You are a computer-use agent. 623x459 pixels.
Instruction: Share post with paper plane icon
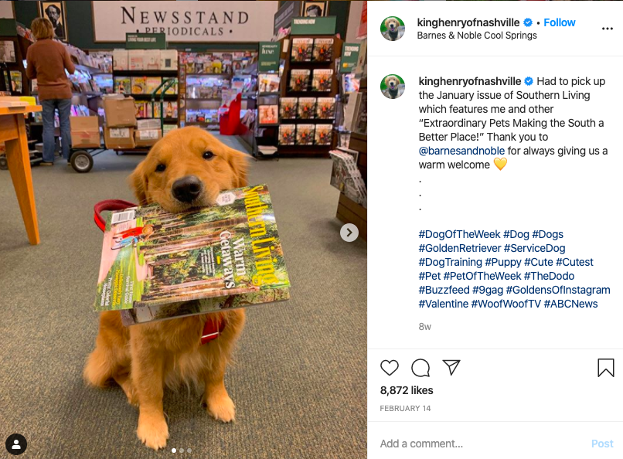(x=451, y=367)
